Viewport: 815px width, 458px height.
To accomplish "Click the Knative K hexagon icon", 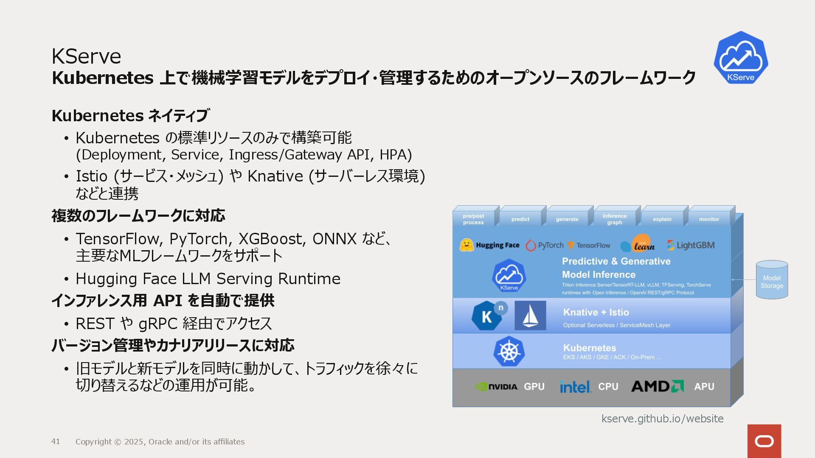I will (x=487, y=316).
